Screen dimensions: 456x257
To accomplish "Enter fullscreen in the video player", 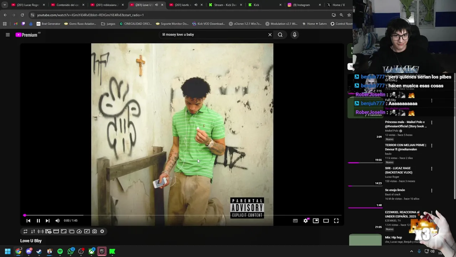I will click(336, 221).
